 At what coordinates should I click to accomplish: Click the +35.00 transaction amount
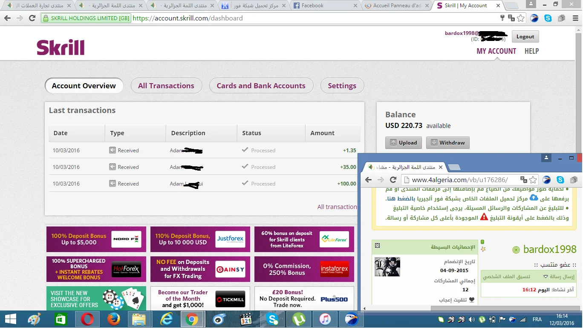(x=348, y=167)
